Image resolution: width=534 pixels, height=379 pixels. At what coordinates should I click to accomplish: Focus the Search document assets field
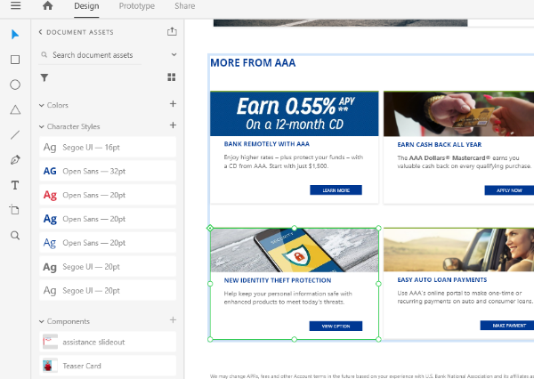[90, 55]
